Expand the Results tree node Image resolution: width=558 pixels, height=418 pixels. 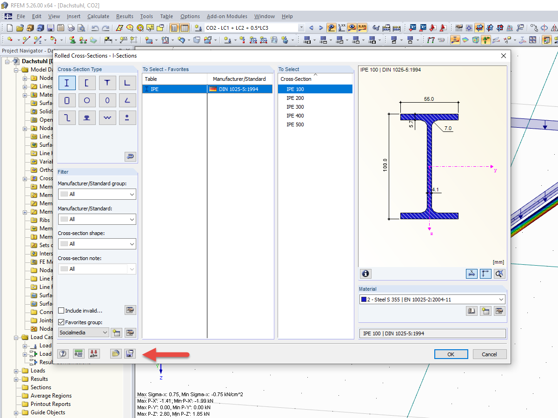click(x=17, y=379)
